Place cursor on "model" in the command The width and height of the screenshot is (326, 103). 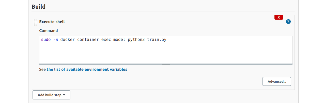click(119, 40)
